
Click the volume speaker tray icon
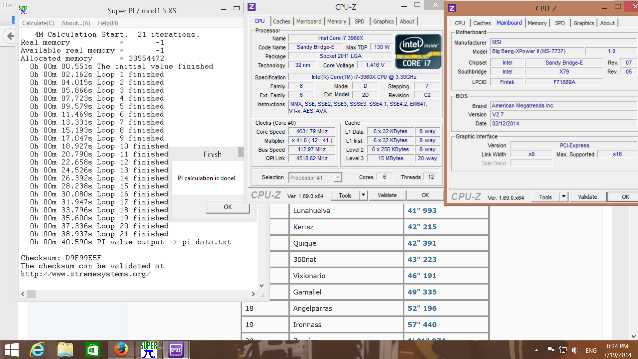pyautogui.click(x=575, y=350)
